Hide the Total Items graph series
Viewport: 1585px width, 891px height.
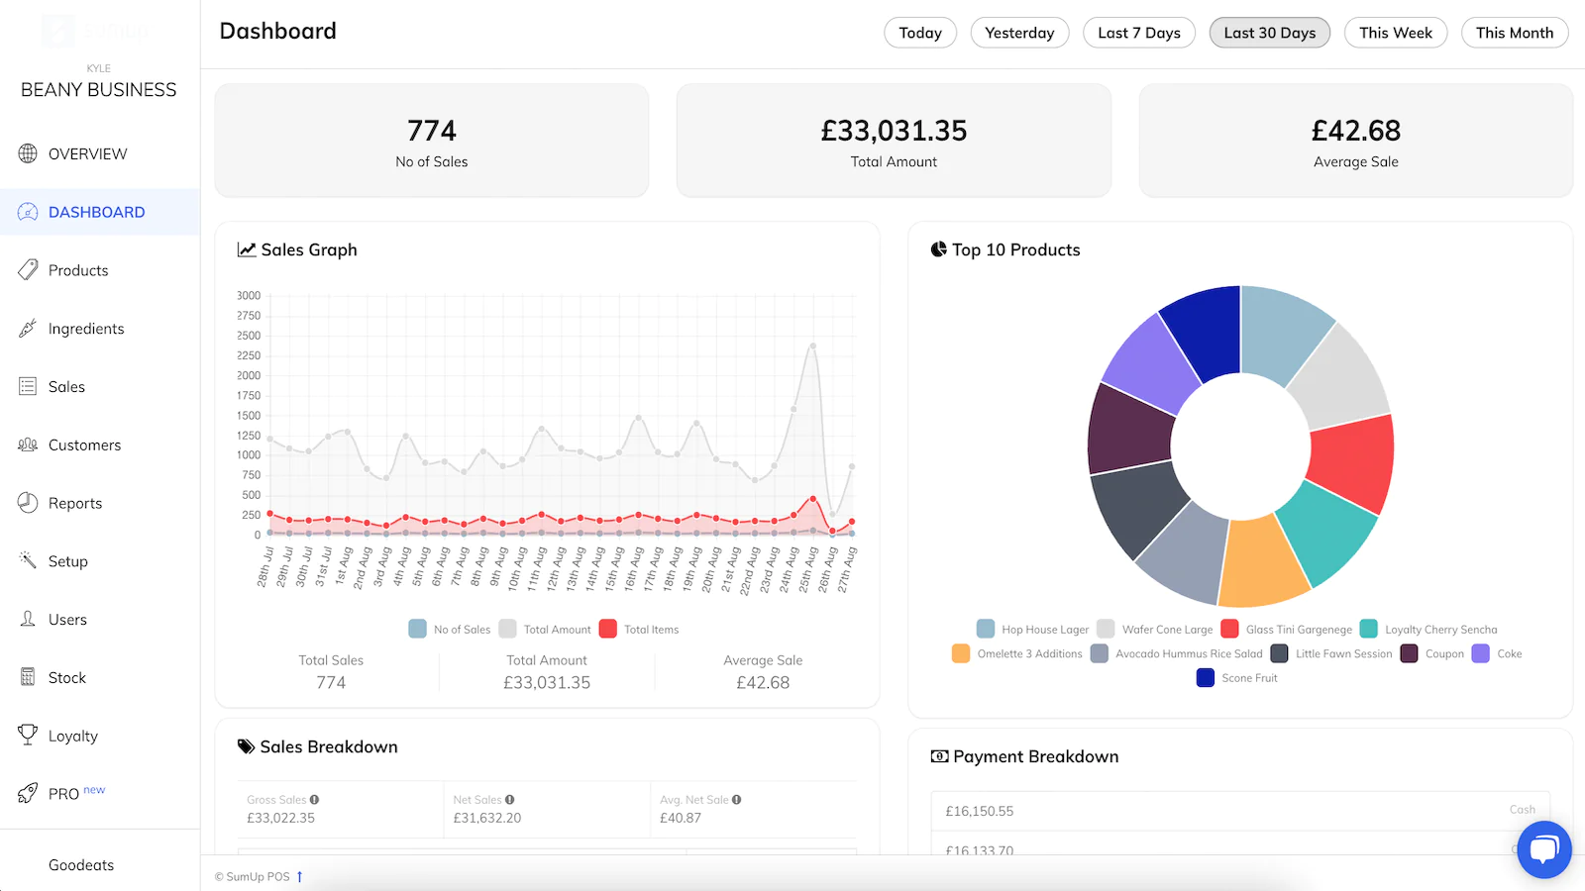[x=608, y=629]
